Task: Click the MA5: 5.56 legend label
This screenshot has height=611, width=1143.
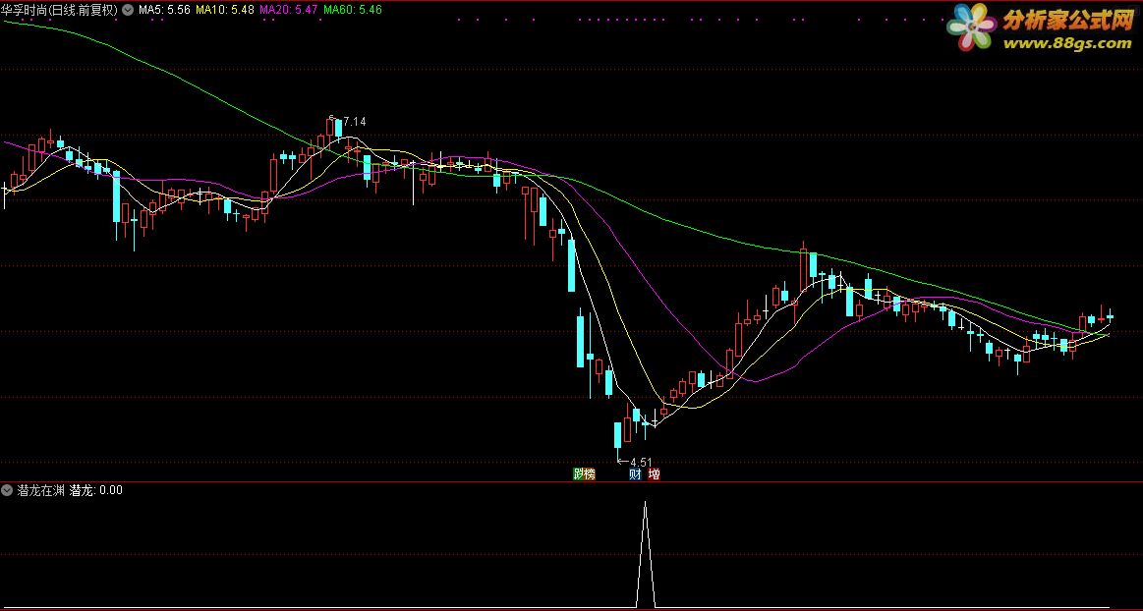Action: click(x=165, y=10)
